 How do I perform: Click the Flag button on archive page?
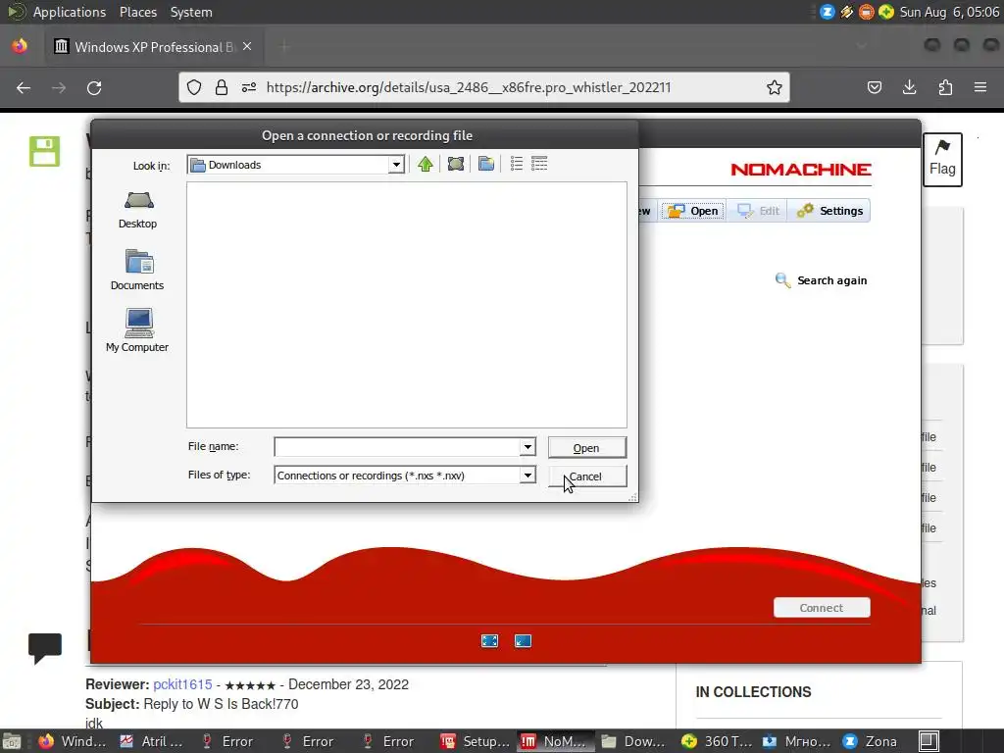[942, 160]
